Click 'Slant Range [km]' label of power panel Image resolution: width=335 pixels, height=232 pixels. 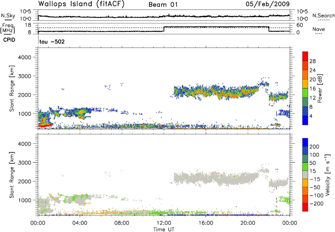point(12,88)
